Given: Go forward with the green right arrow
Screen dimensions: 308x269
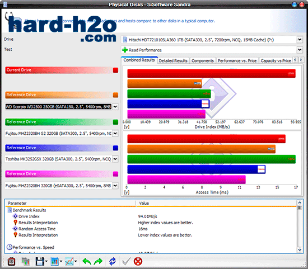Looking at the screenshot, I should tap(98, 262).
